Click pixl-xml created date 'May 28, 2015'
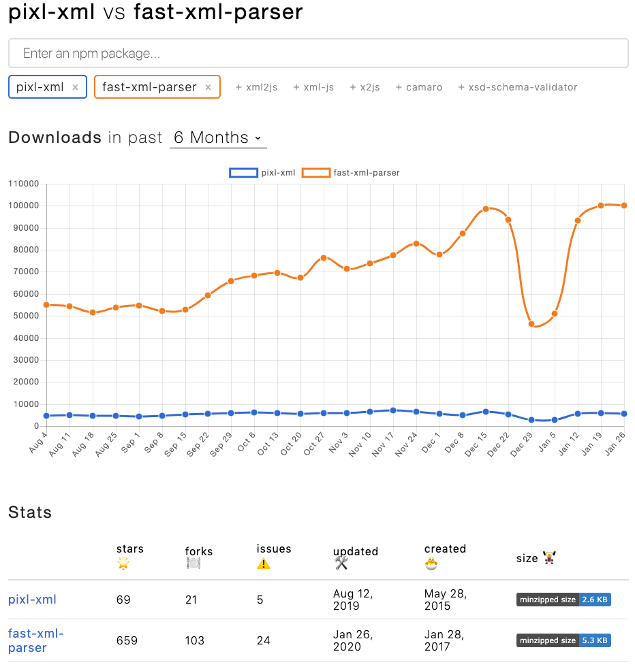Image resolution: width=635 pixels, height=671 pixels. (446, 600)
